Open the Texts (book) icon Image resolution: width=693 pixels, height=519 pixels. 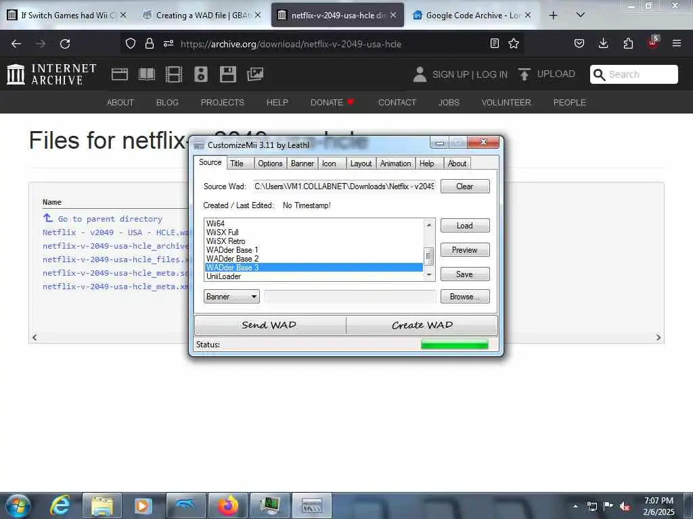coord(147,74)
